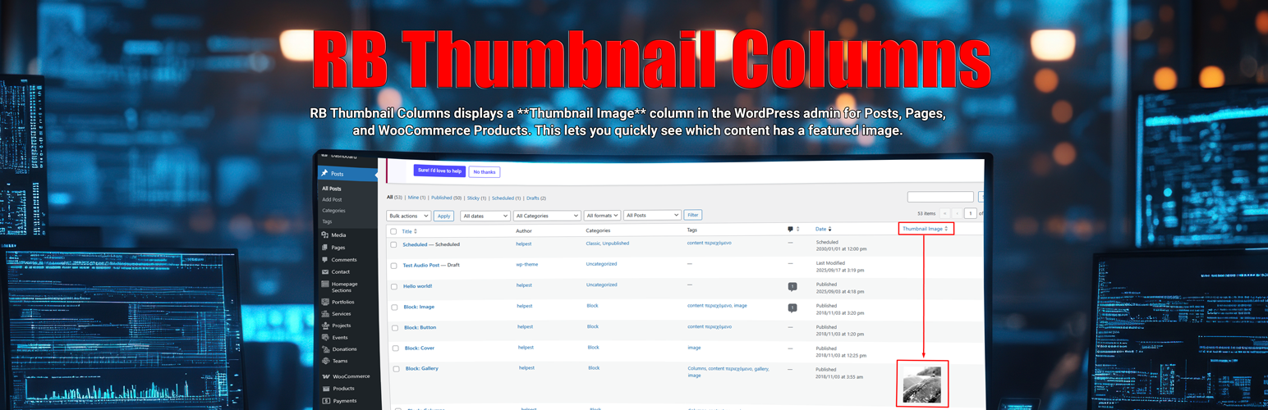Open the Block: Gallery post title link

click(422, 369)
